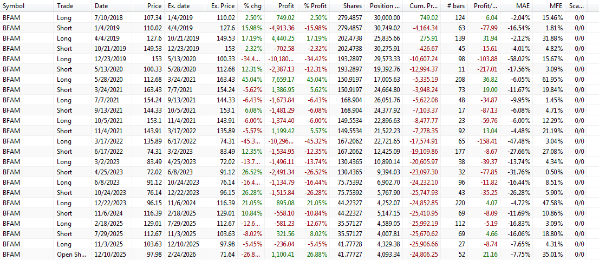Click the Profit column header
This screenshot has width=599, height=267.
click(286, 6)
